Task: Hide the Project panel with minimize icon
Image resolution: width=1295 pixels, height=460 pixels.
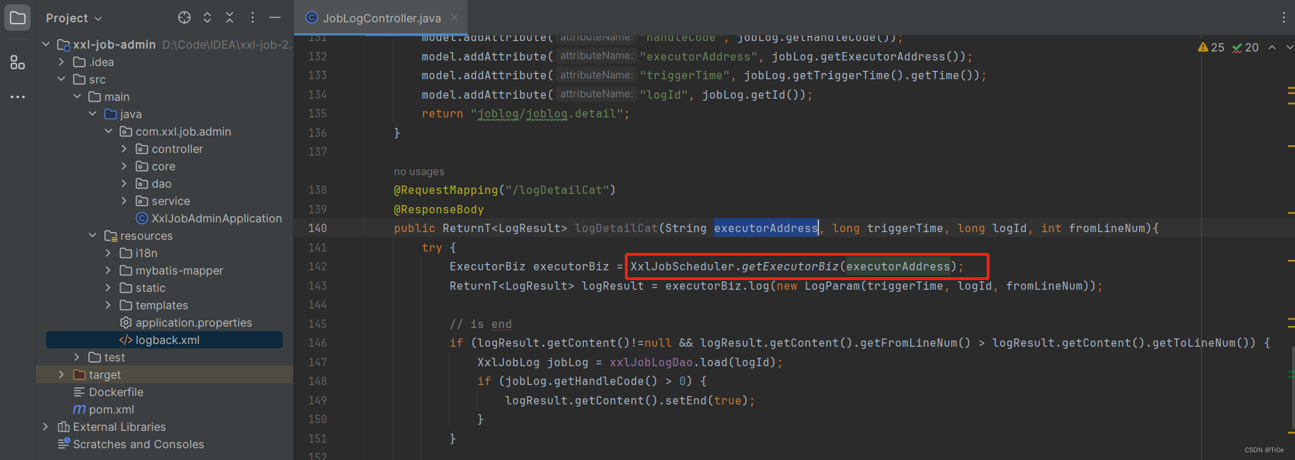Action: coord(275,17)
